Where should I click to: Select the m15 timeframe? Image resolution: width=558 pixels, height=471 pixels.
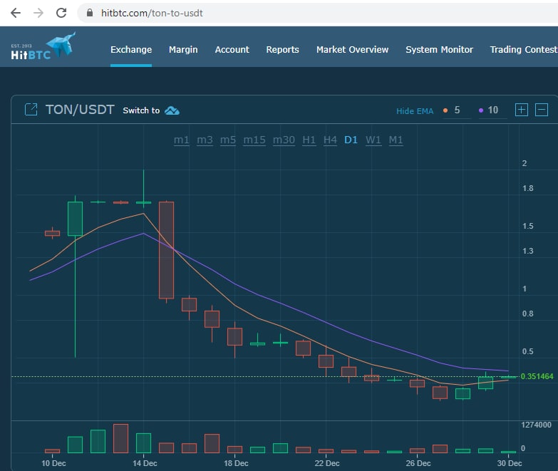click(x=254, y=140)
